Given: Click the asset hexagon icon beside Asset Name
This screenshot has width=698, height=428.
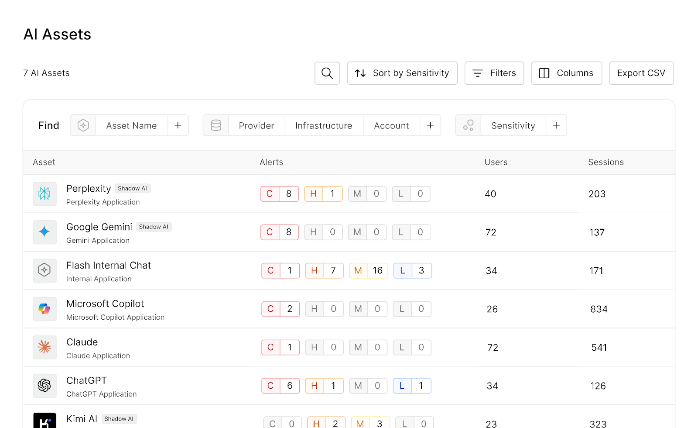Looking at the screenshot, I should pyautogui.click(x=83, y=125).
